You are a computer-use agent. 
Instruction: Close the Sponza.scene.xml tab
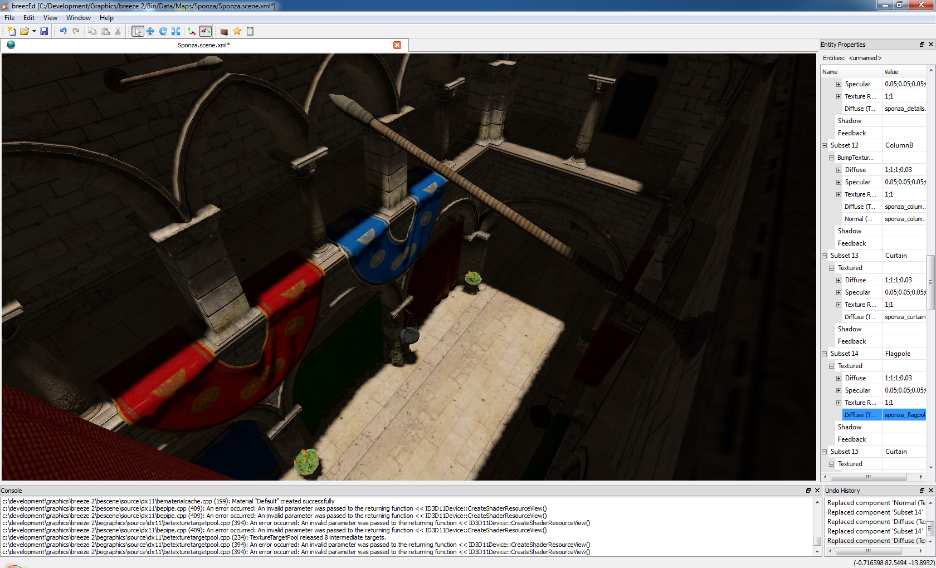(x=397, y=45)
